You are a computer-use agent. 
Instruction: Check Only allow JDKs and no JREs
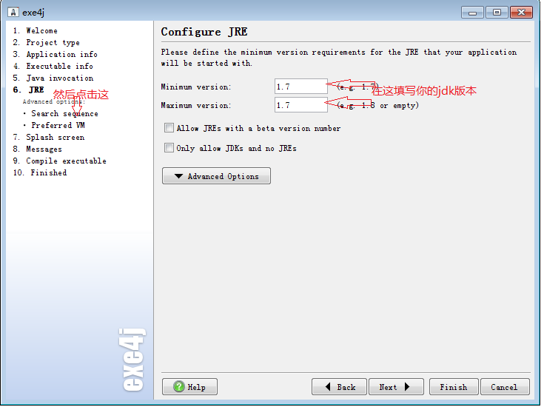(169, 148)
